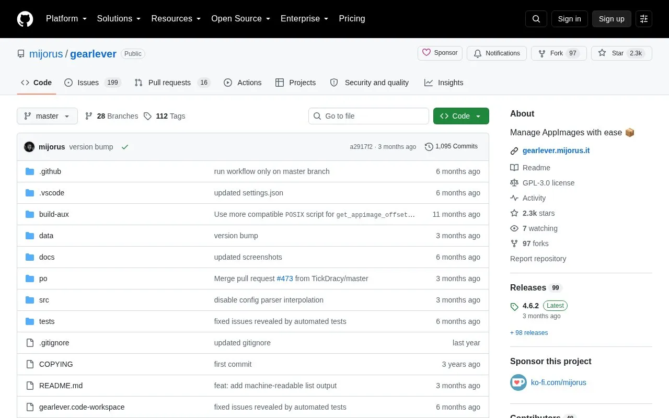Open the Pull requests tab
The image size is (669, 418).
(172, 83)
